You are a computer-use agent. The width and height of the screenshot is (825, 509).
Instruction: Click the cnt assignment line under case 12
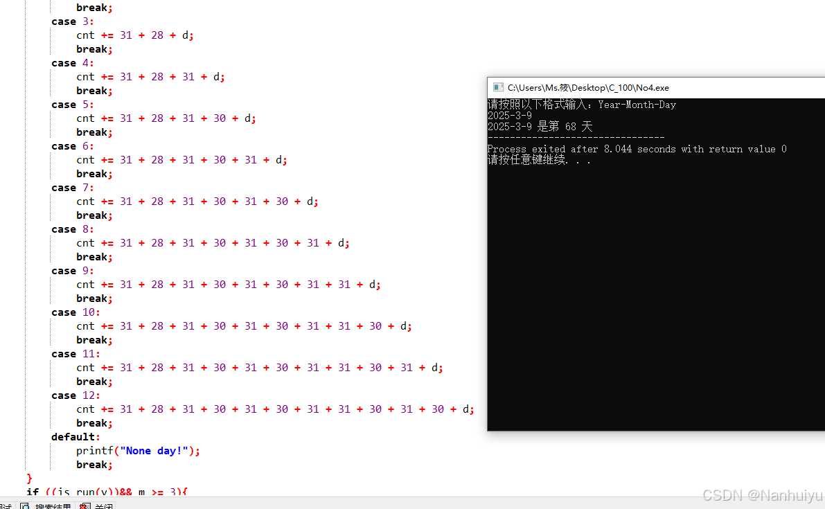point(275,409)
